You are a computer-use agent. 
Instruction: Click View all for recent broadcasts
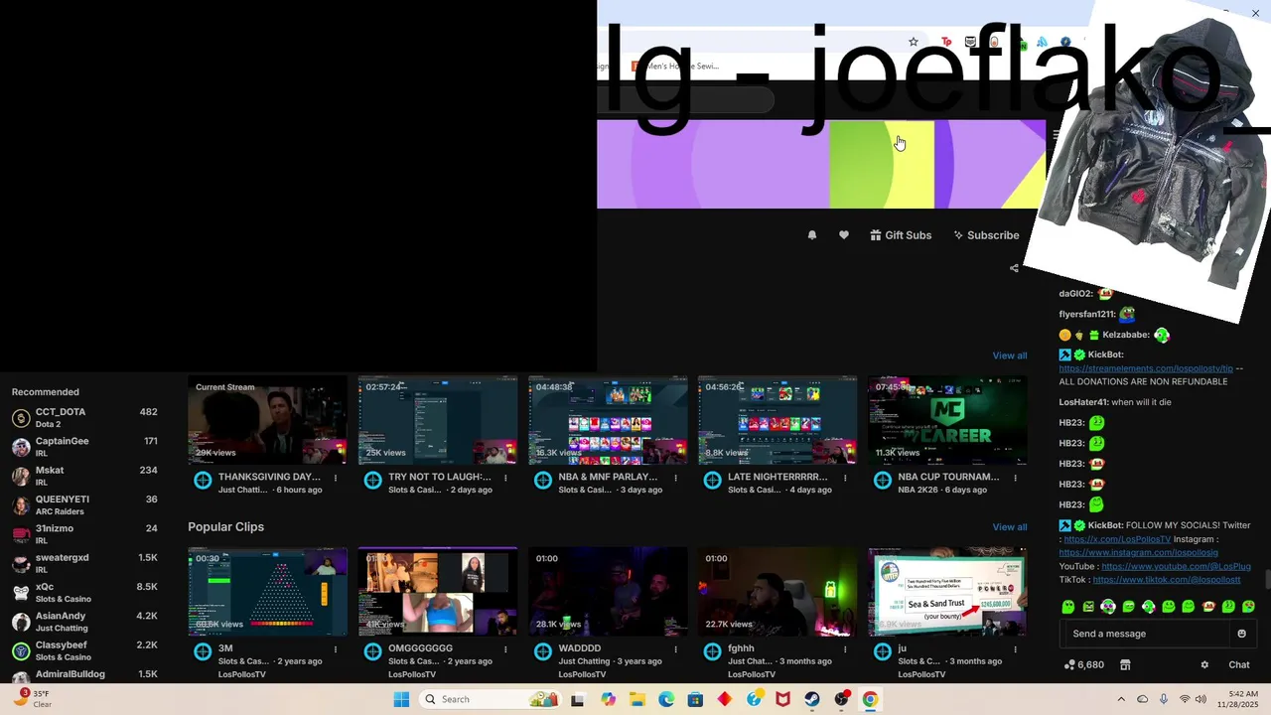(x=1010, y=356)
